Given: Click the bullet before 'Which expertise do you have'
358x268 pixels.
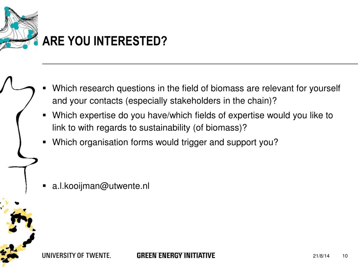Looking at the screenshot, I should (x=44, y=115).
